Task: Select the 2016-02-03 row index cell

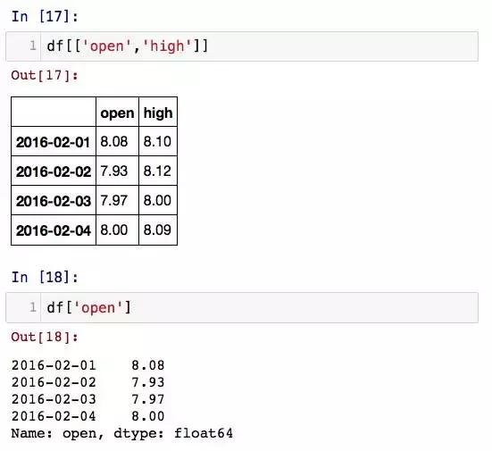Action: pyautogui.click(x=54, y=201)
